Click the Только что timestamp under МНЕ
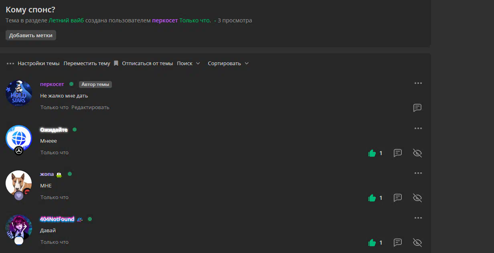The image size is (494, 253). click(55, 197)
